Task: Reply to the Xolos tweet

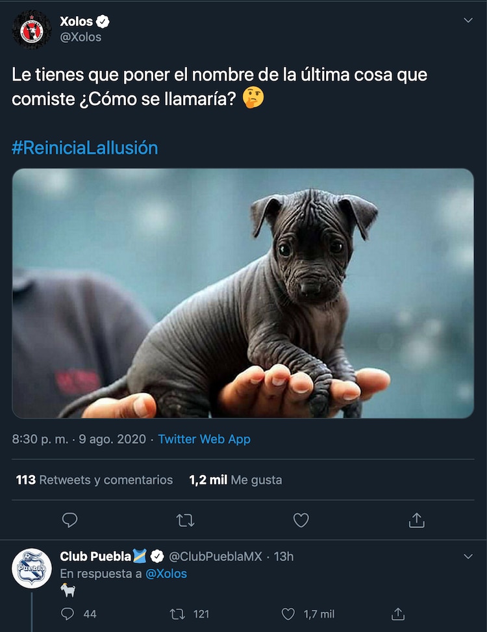Action: [69, 520]
